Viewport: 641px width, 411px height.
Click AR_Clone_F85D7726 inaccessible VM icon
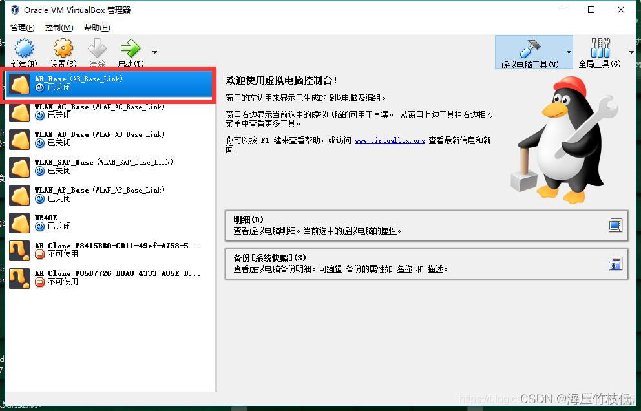[19, 279]
